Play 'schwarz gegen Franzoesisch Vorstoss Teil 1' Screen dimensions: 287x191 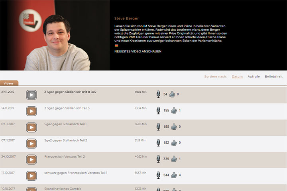pos(31,176)
